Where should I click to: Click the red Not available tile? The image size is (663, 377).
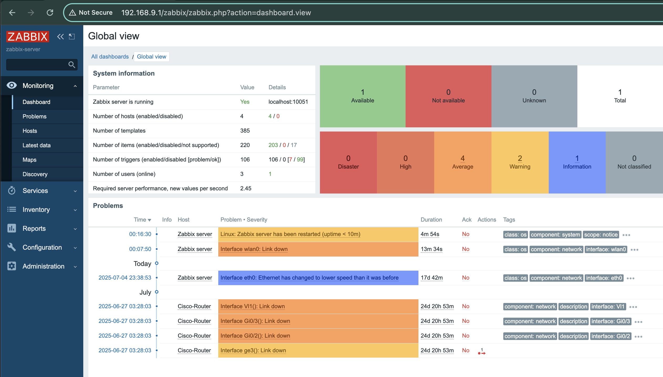coord(448,96)
